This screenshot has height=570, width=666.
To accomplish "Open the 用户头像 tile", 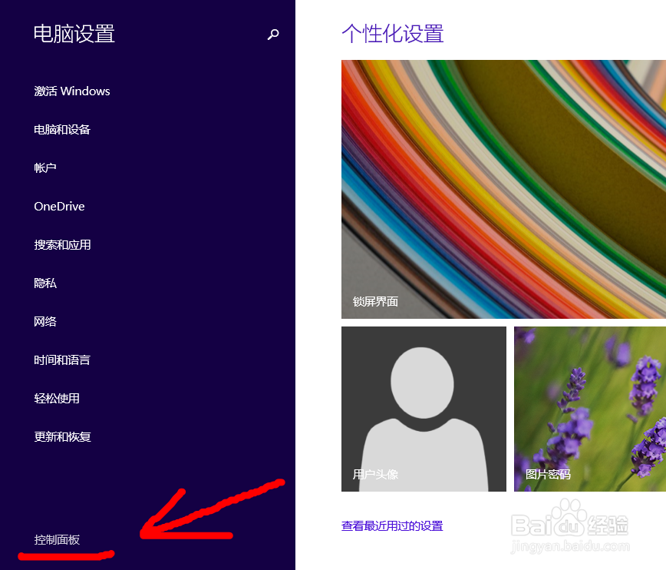I will click(424, 409).
